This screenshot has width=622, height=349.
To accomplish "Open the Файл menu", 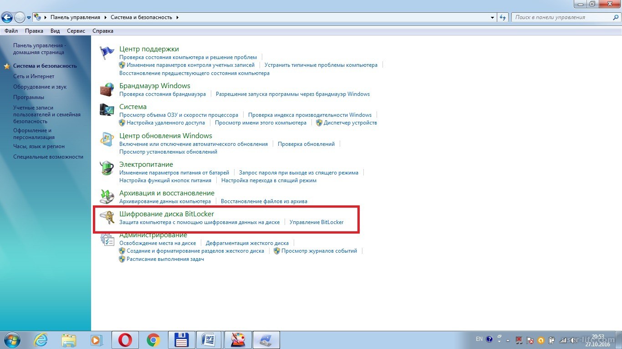I will click(x=11, y=31).
